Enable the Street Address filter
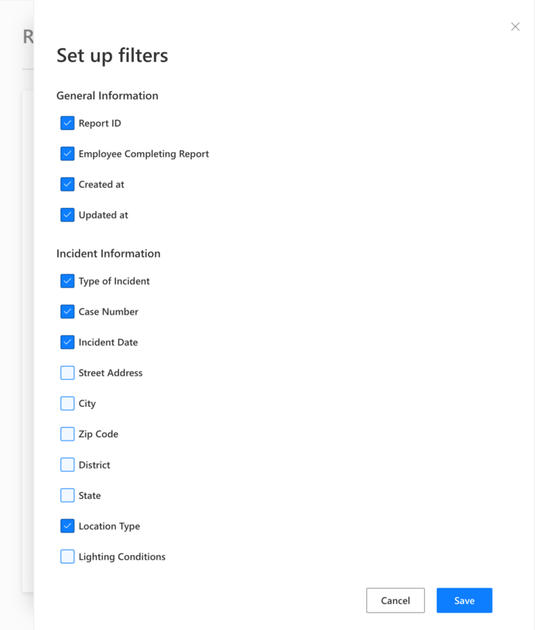The image size is (535, 630). (67, 372)
